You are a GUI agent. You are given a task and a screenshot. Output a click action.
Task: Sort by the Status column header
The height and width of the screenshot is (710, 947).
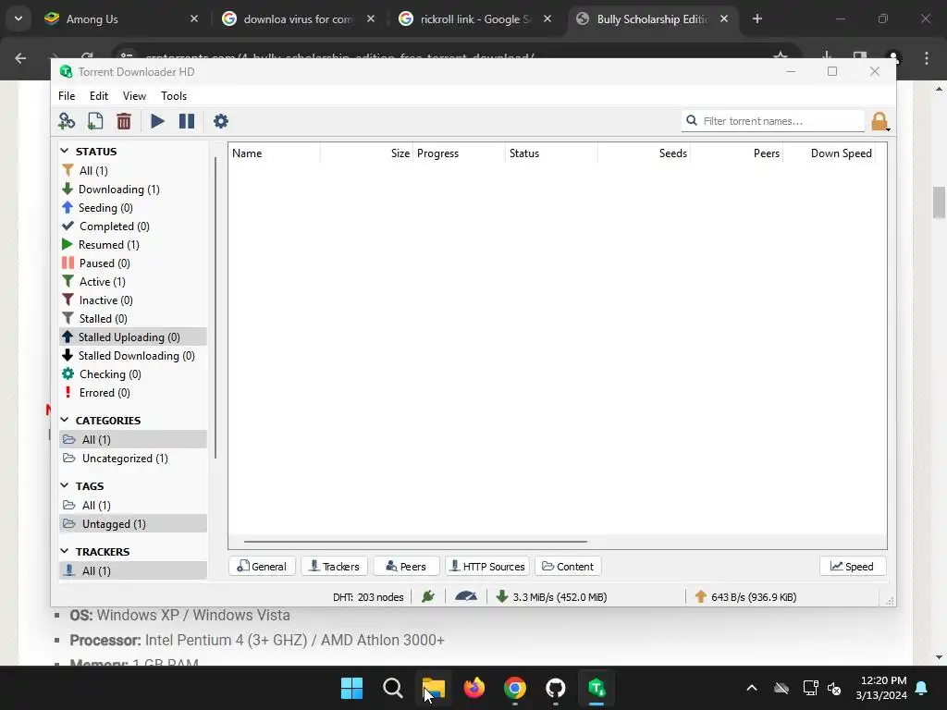click(551, 153)
